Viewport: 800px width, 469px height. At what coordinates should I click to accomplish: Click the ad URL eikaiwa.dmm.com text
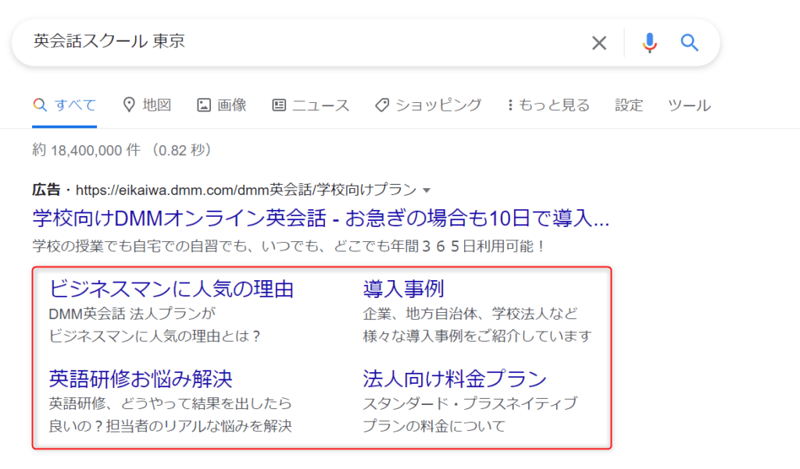coord(246,190)
